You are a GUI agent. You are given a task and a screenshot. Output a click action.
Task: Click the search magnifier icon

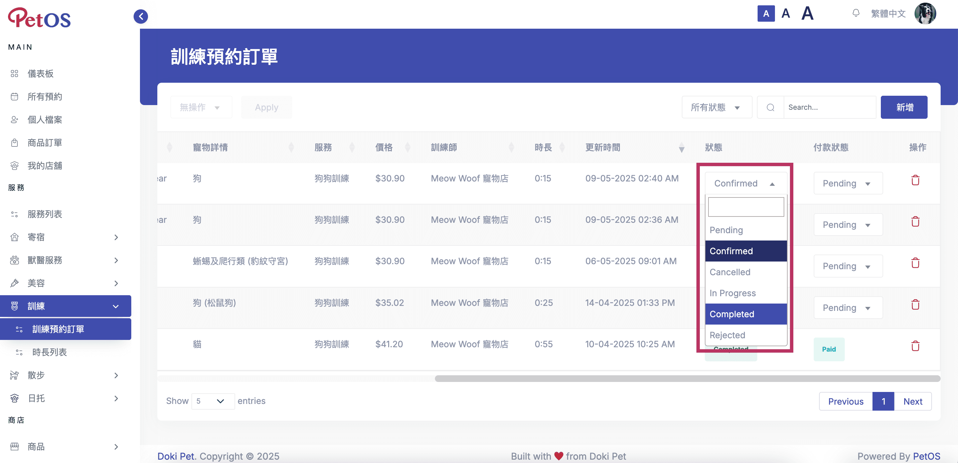point(771,108)
